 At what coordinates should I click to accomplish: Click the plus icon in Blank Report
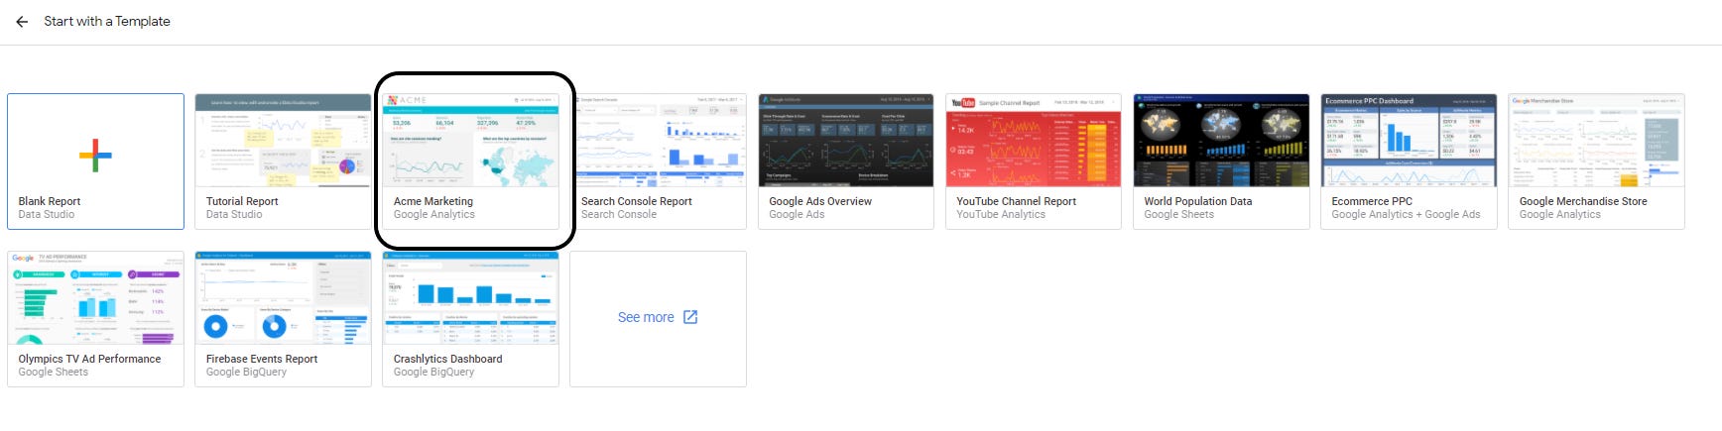pos(95,156)
